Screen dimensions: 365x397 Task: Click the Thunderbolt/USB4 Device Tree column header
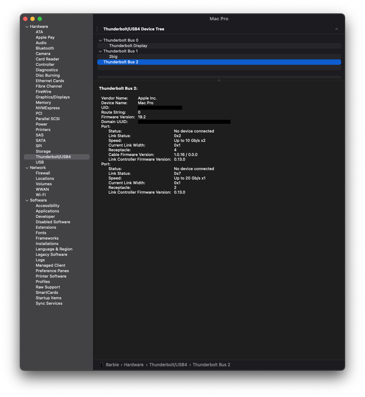(x=134, y=29)
